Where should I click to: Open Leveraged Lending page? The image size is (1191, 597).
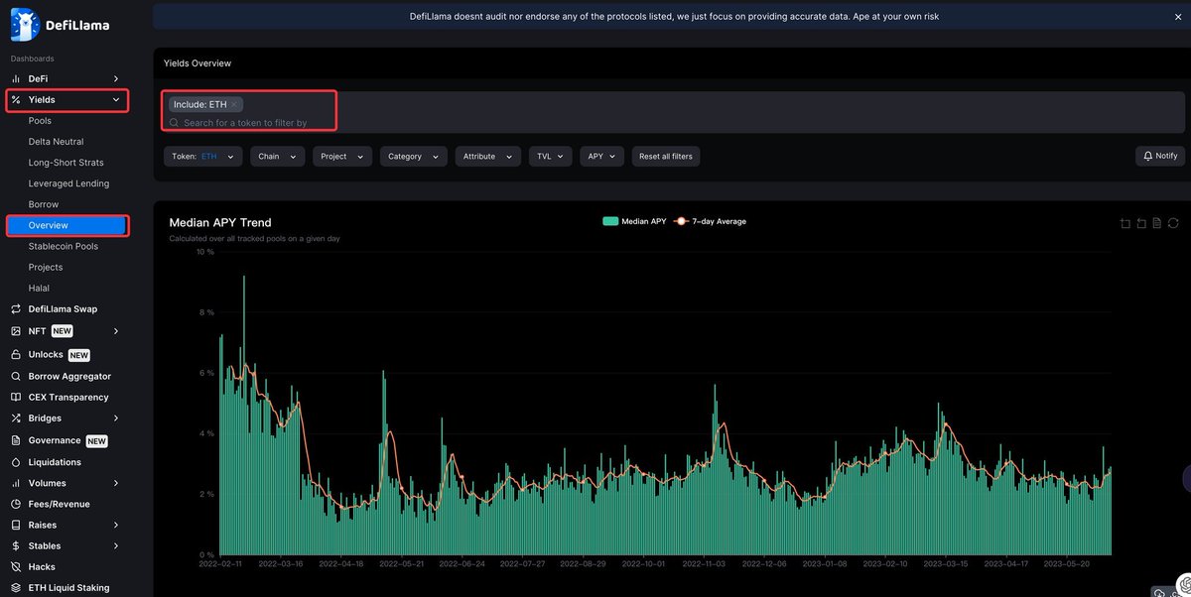click(68, 183)
